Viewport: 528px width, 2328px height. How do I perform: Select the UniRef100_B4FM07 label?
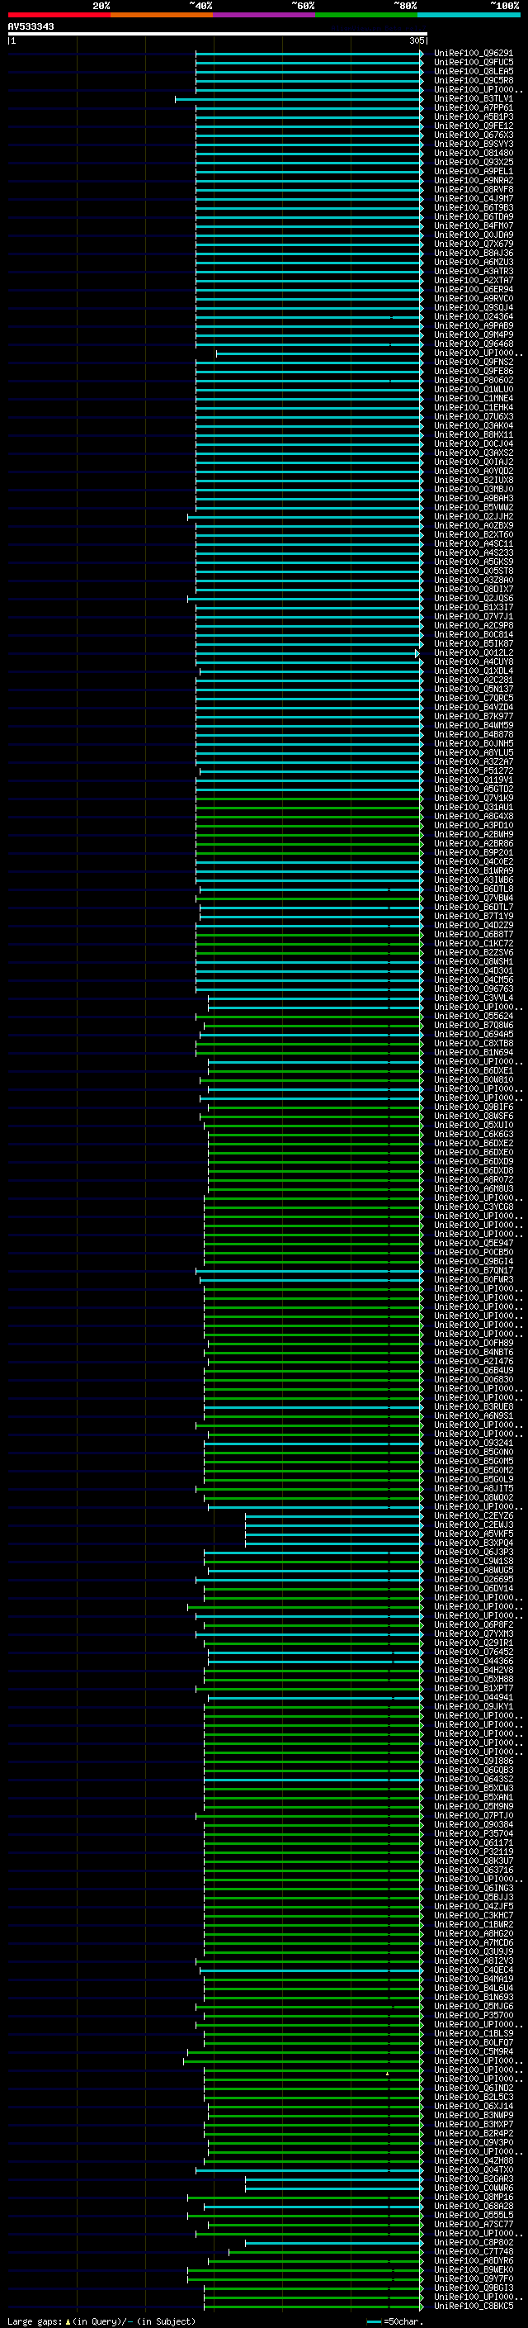click(473, 226)
